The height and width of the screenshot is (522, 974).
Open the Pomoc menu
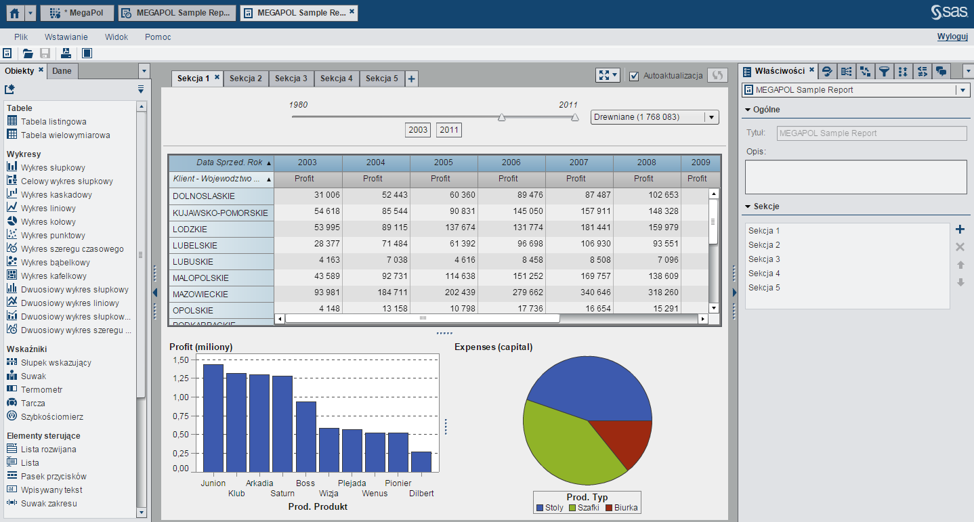tap(158, 37)
